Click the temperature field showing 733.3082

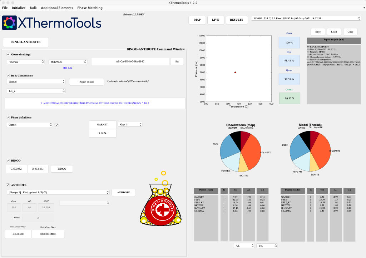pyautogui.click(x=16, y=169)
